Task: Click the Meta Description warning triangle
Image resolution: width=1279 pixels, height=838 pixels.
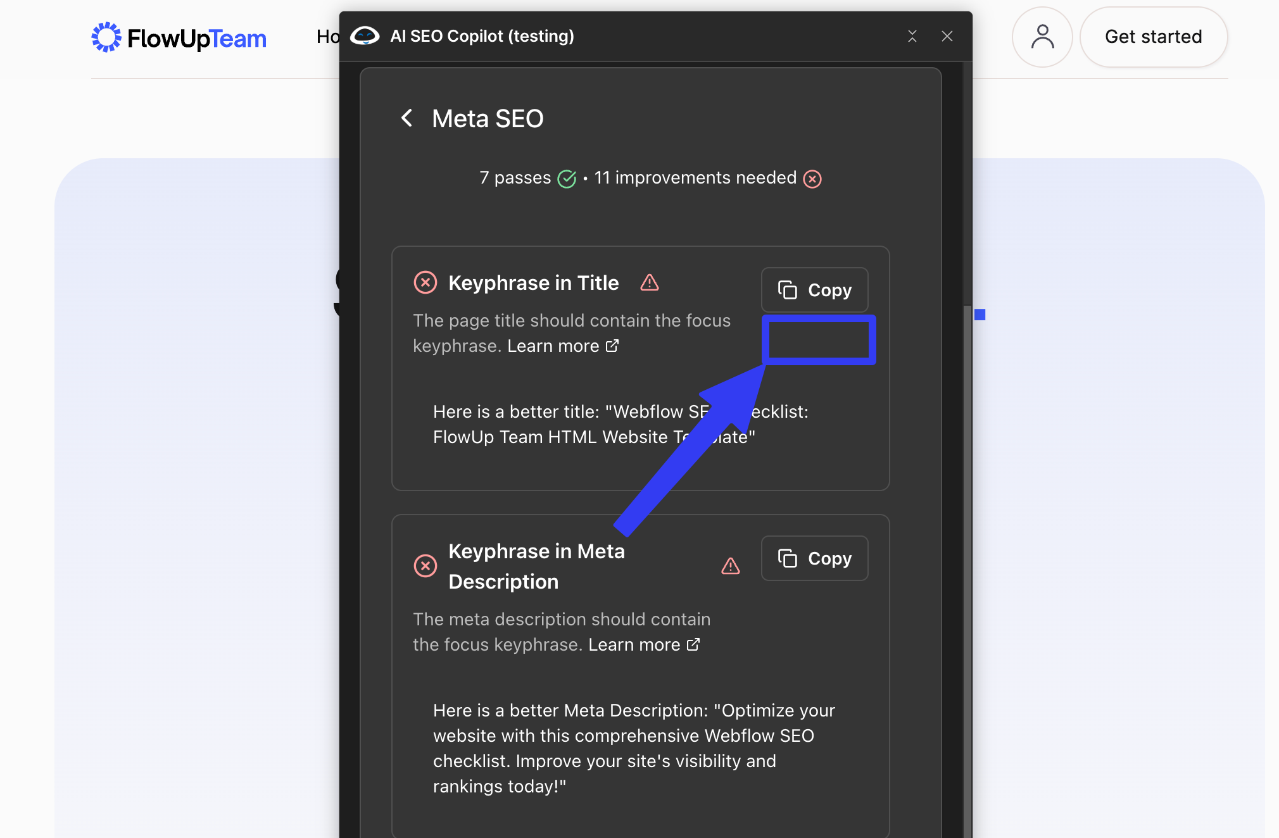Action: pyautogui.click(x=731, y=566)
